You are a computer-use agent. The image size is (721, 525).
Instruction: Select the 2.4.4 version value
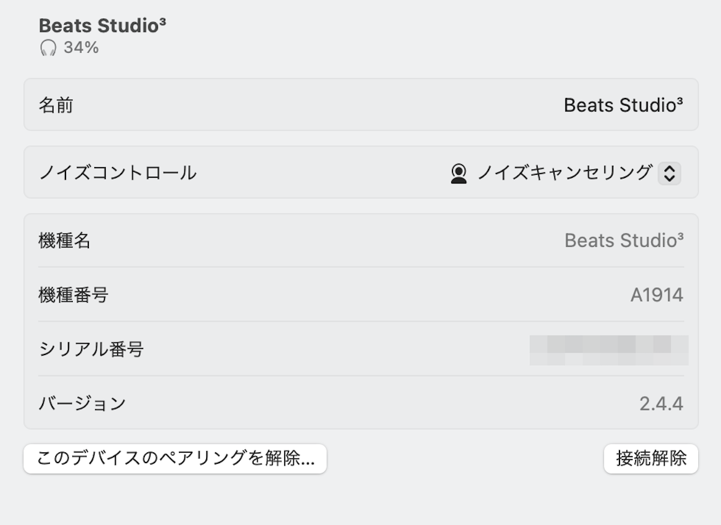(x=661, y=404)
